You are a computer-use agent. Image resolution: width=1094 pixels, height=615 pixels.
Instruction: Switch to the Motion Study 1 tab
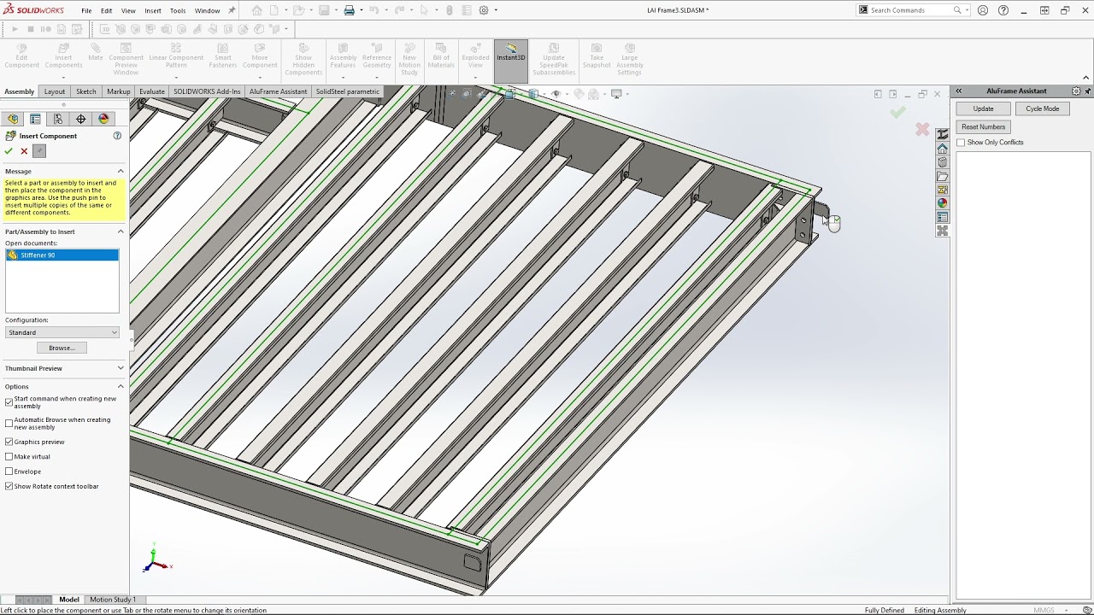(x=113, y=600)
